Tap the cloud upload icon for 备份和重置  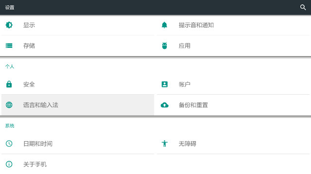(164, 105)
